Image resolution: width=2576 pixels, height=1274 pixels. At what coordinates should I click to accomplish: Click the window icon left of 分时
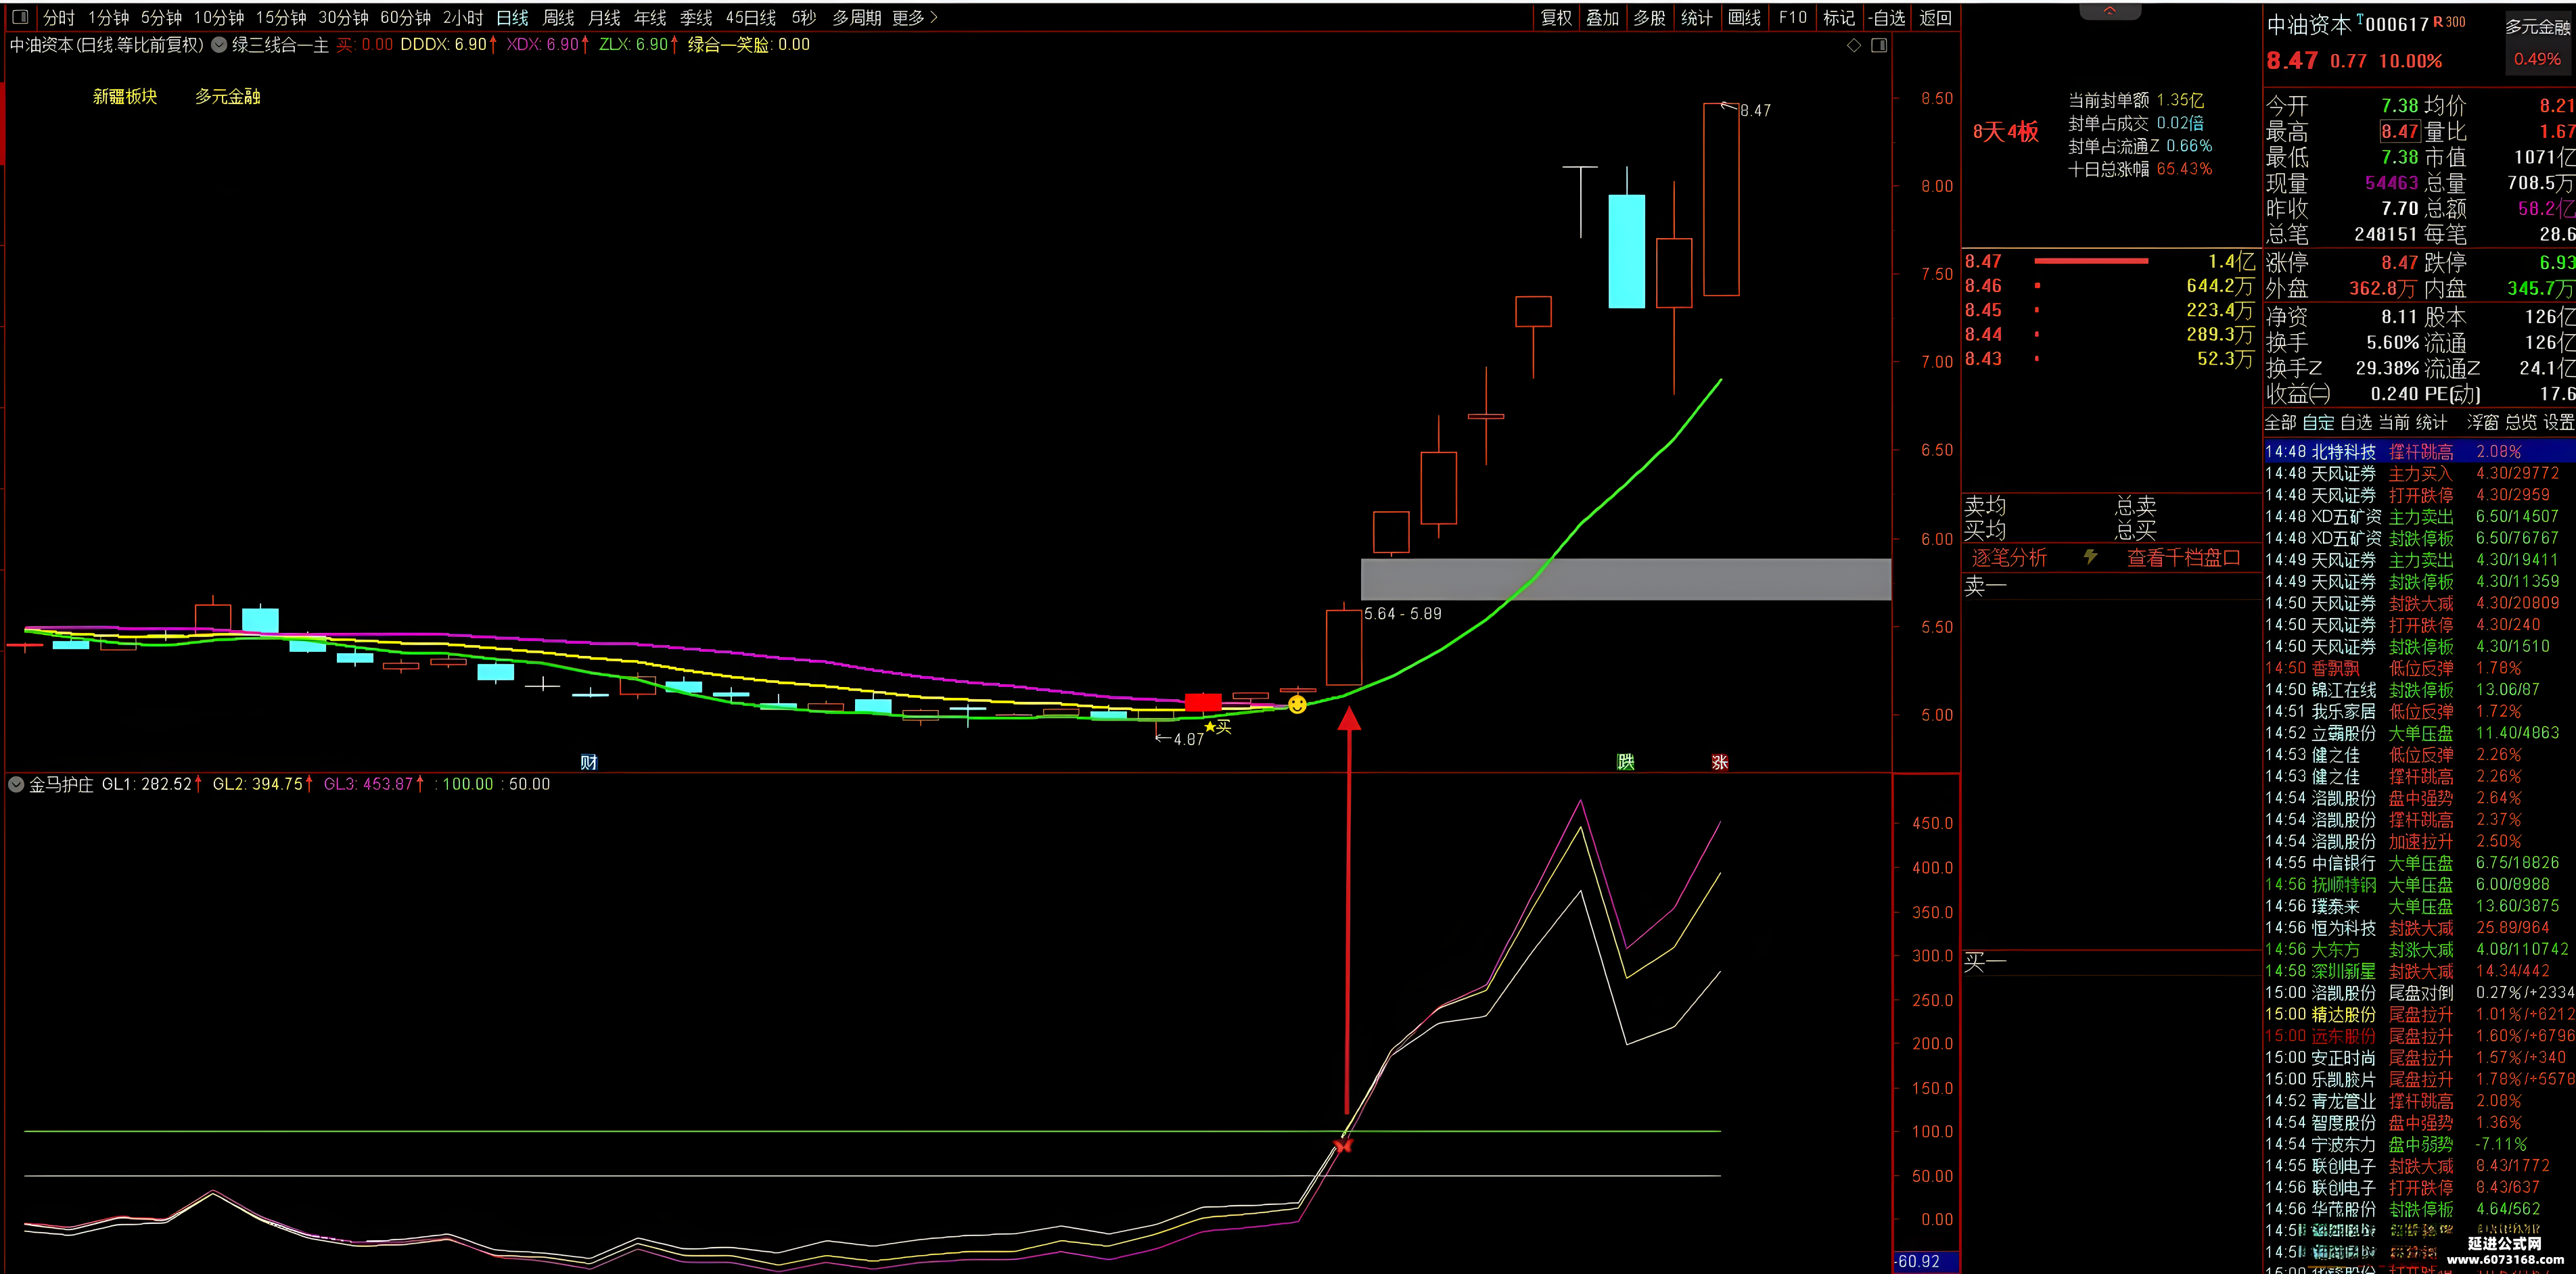point(20,17)
